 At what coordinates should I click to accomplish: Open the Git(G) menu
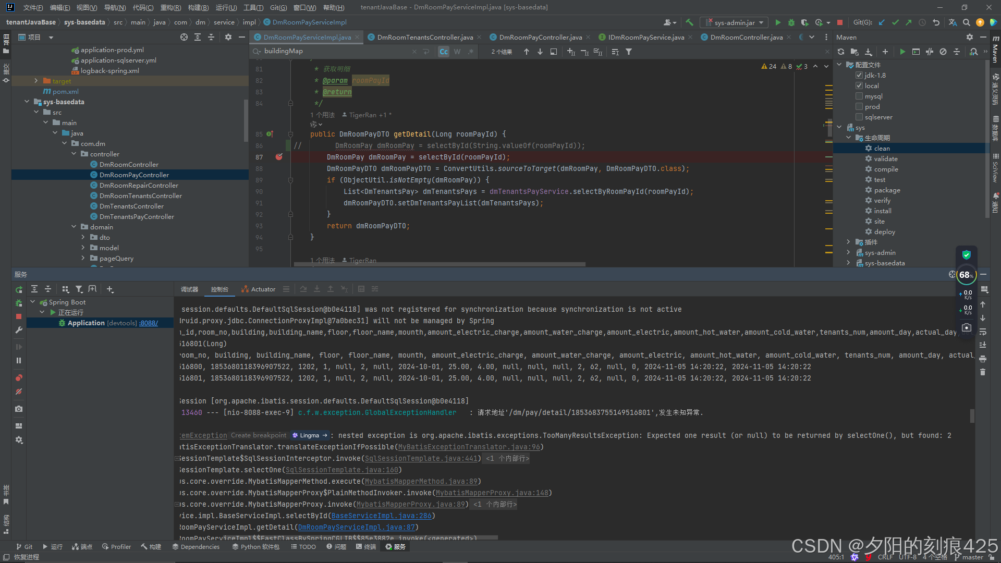[x=278, y=7]
